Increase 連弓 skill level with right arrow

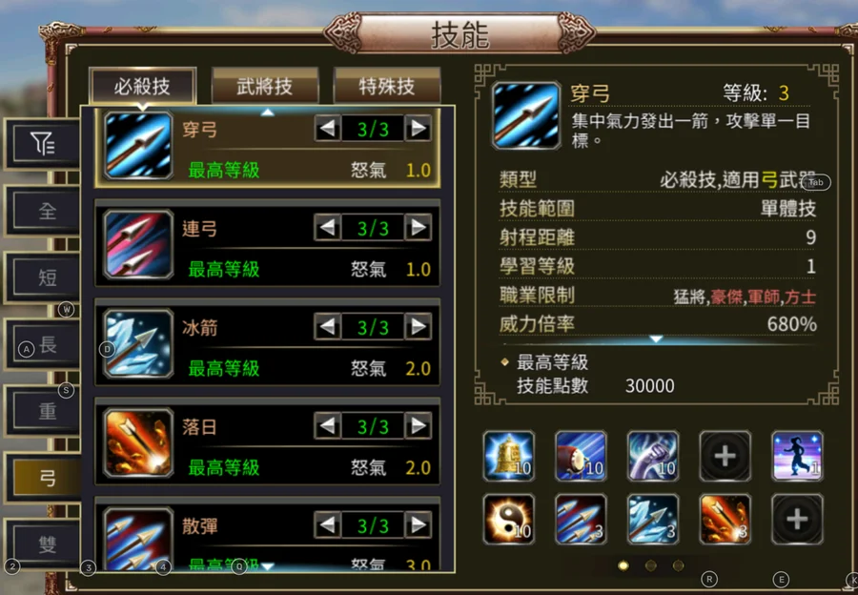(419, 227)
